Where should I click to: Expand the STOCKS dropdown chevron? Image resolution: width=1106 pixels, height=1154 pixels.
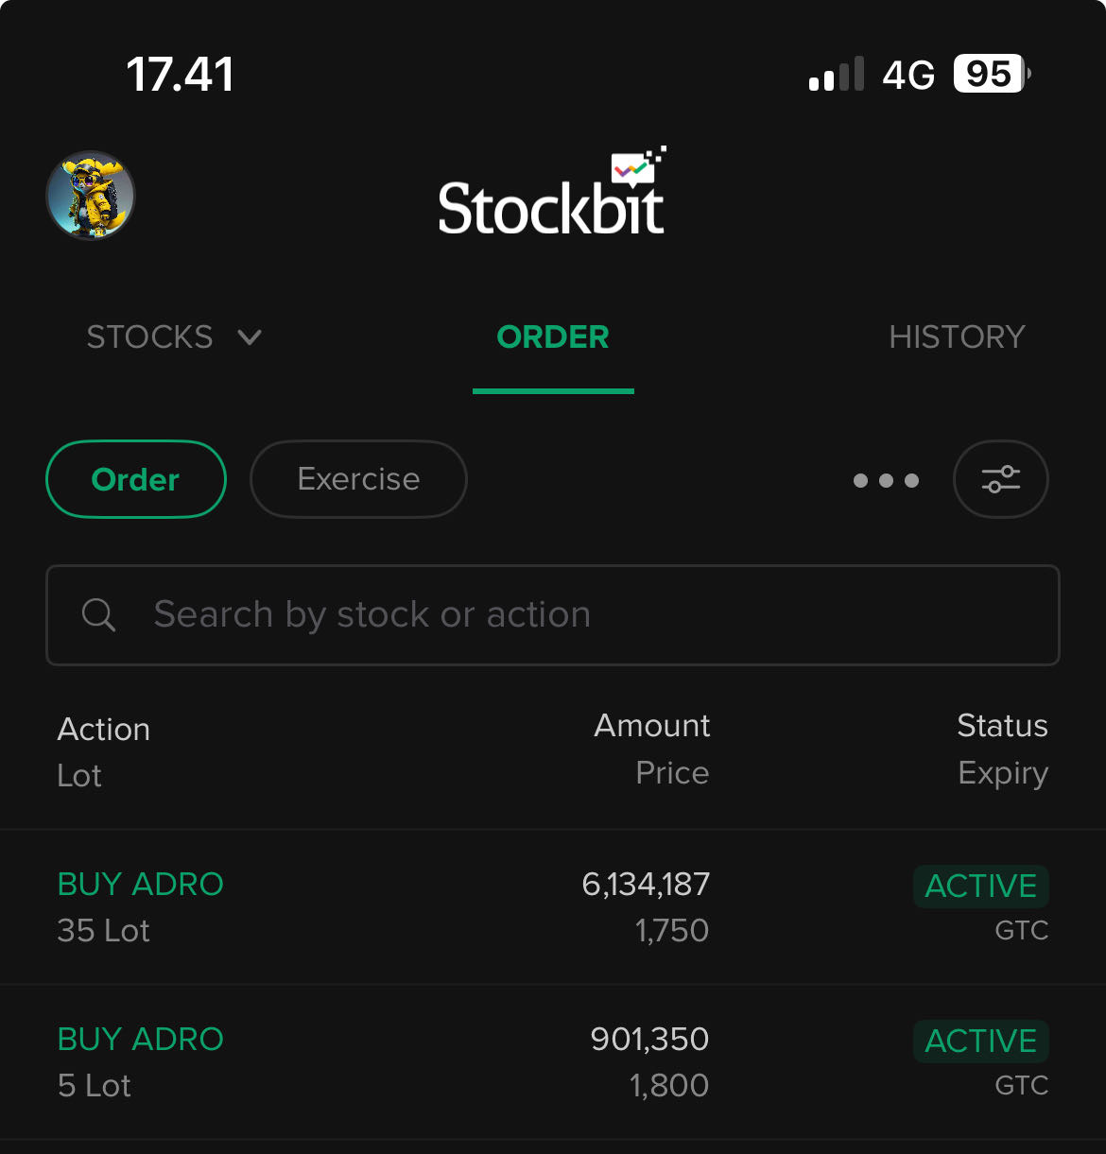pyautogui.click(x=250, y=337)
